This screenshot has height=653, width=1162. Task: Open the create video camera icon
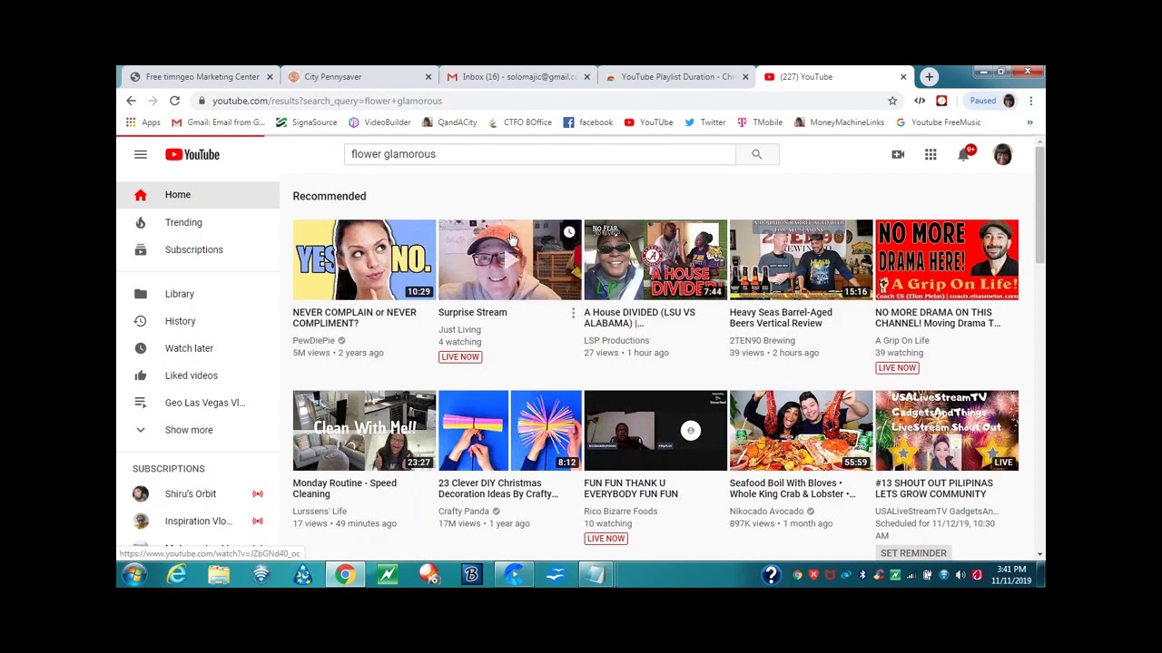pyautogui.click(x=898, y=154)
